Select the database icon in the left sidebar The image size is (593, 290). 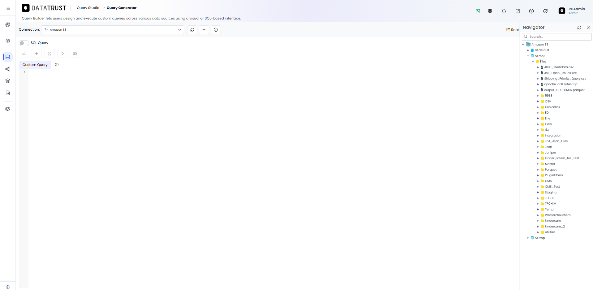[x=8, y=57]
